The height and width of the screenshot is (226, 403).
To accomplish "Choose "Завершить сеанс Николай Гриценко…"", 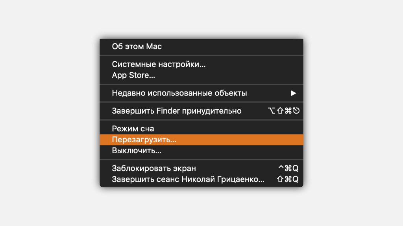I will click(188, 180).
